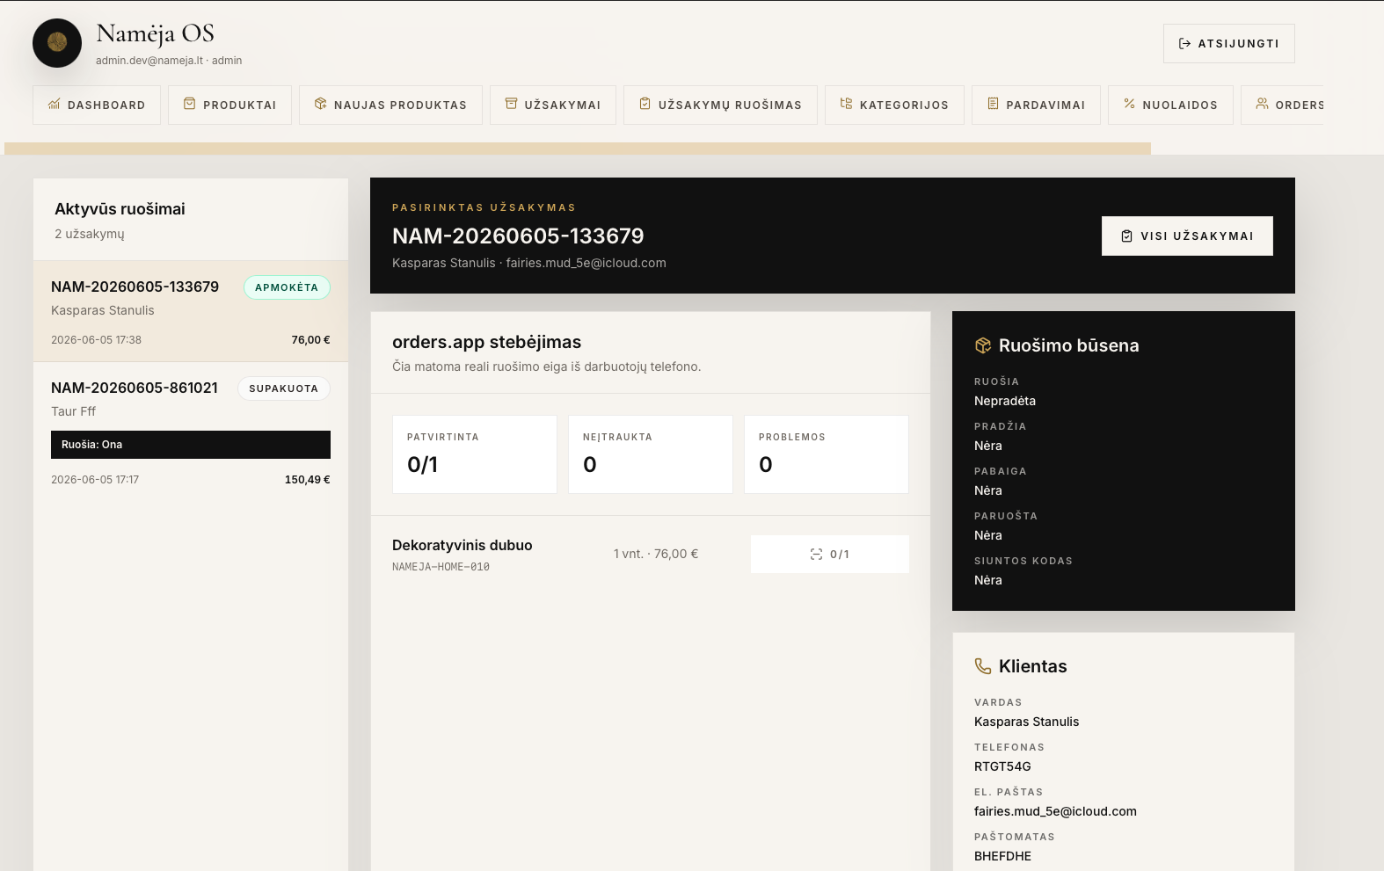Click the Pardavimai receipt icon
The image size is (1384, 871).
pyautogui.click(x=993, y=104)
